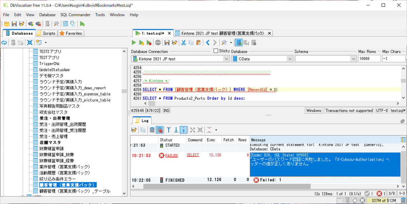Open the Create Table grid icon in main toolbar
This screenshot has height=204, width=407.
[65, 24]
